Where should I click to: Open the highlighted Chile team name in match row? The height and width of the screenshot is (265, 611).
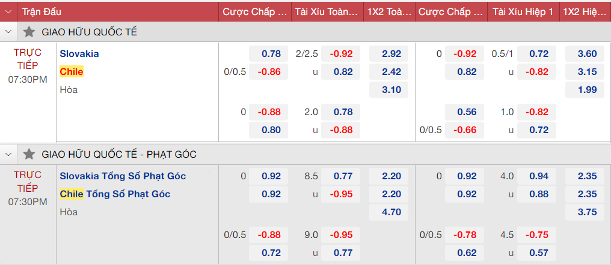coord(72,72)
